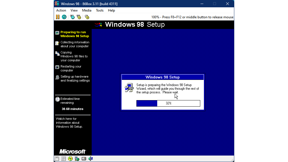Click the hard disk status bar icon
The height and width of the screenshot is (162, 288).
click(x=64, y=159)
